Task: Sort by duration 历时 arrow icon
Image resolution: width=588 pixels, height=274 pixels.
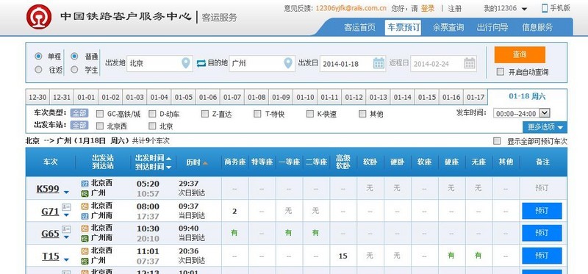Action: coord(205,162)
